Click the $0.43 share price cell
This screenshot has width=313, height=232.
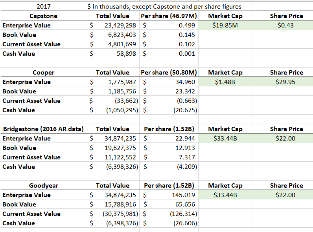click(286, 26)
